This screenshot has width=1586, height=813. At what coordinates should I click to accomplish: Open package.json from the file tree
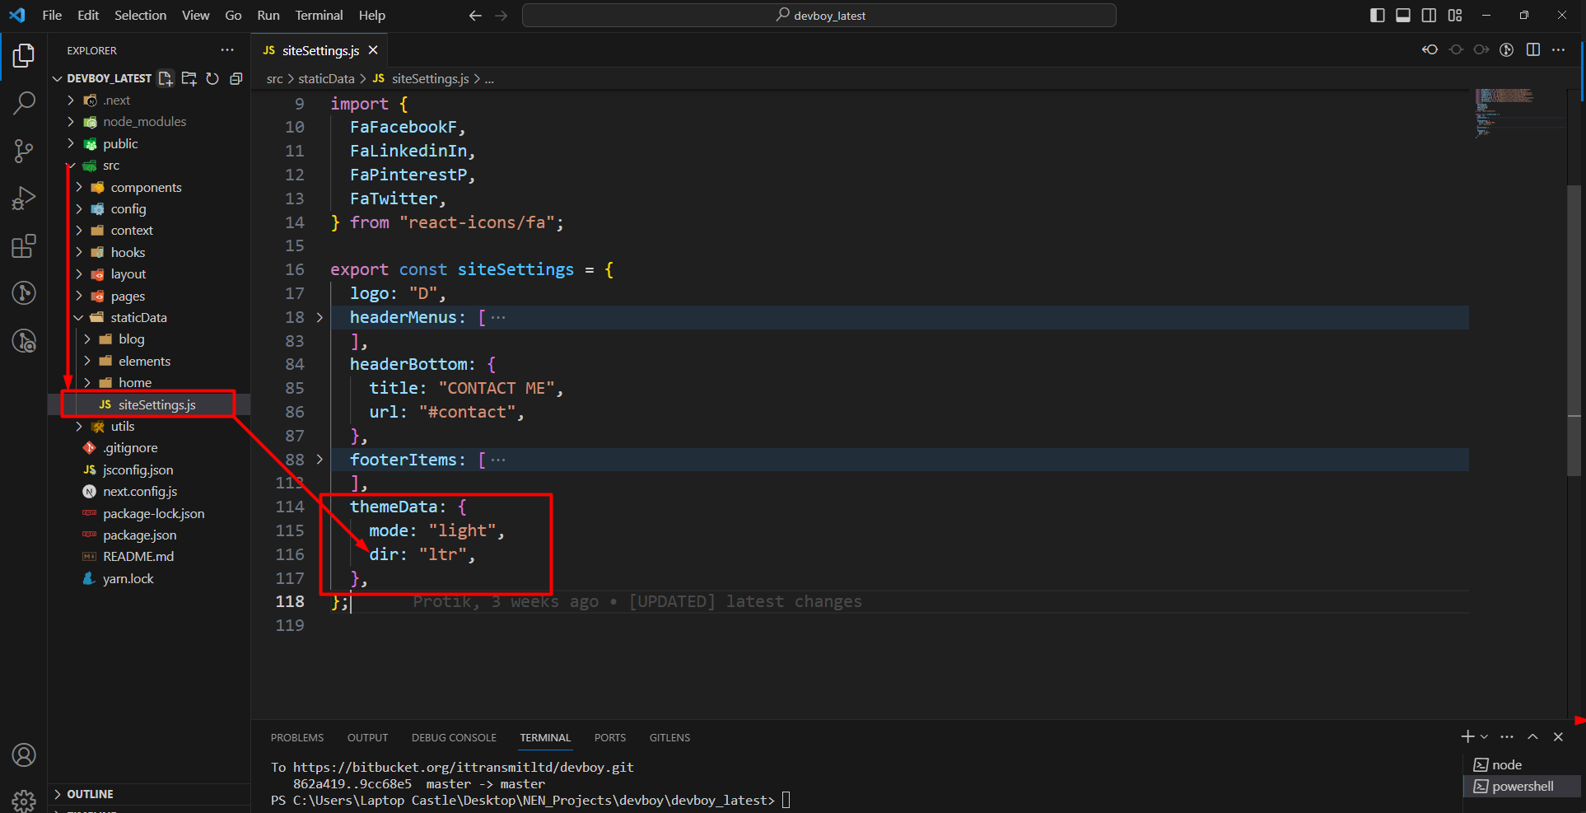(139, 535)
